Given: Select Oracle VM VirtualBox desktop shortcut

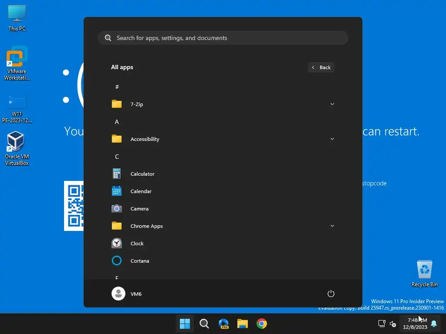Looking at the screenshot, I should [17, 148].
